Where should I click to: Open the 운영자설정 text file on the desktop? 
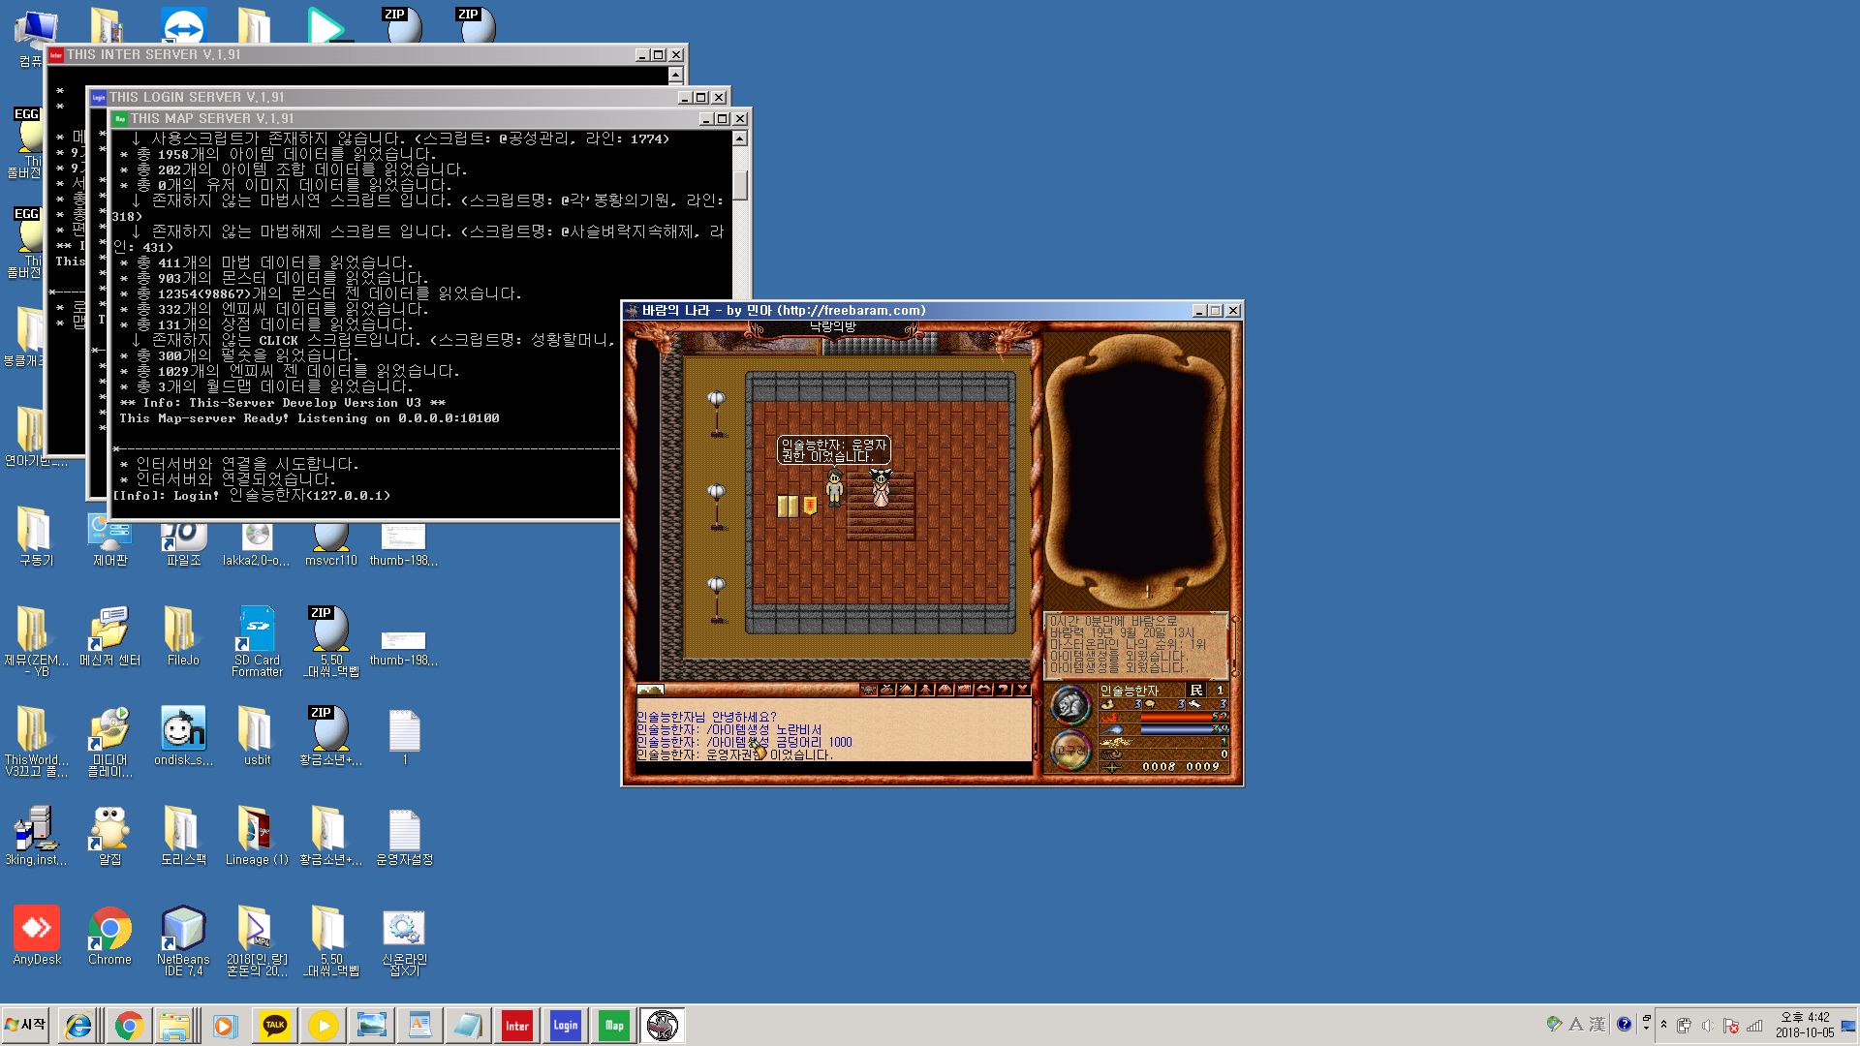(404, 836)
